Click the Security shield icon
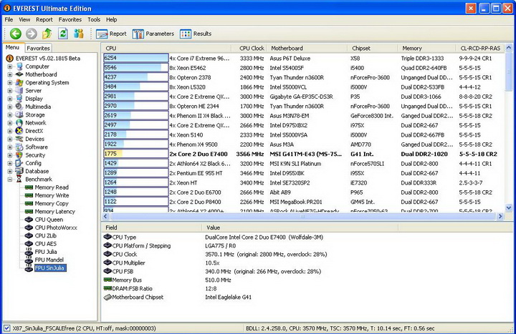516x334 pixels. point(19,155)
